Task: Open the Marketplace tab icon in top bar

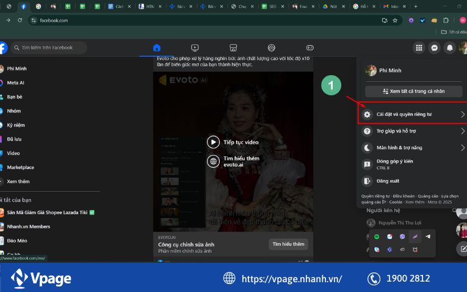Action: [x=233, y=48]
